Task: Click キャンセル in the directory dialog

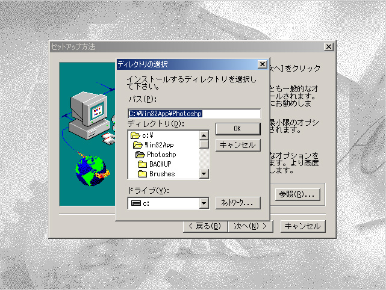Action: 238,145
